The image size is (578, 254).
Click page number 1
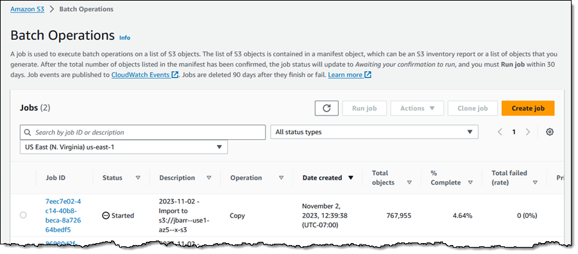[x=514, y=132]
